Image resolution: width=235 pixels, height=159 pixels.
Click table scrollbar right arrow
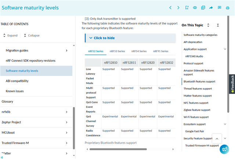pos(173,149)
